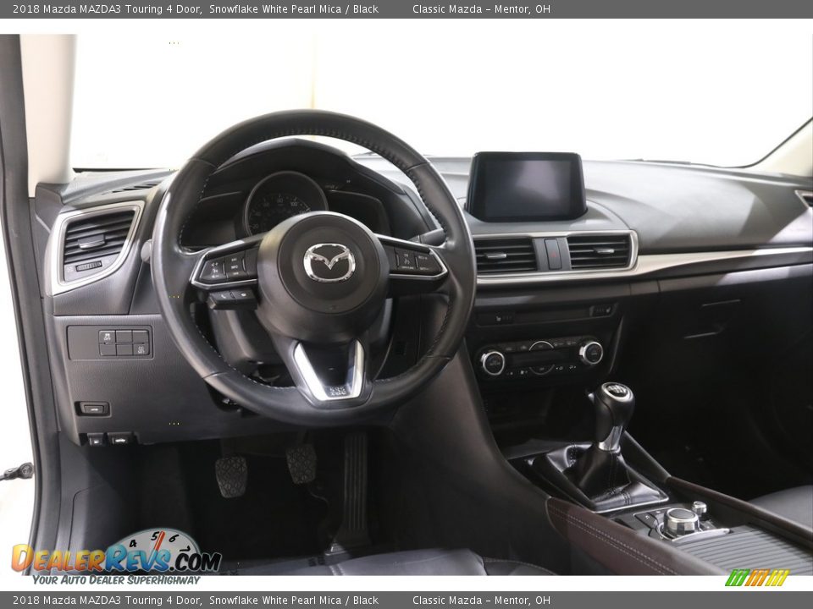This screenshot has width=813, height=609.
Task: Select the INFO button on left steering spoke
Action: [235, 267]
